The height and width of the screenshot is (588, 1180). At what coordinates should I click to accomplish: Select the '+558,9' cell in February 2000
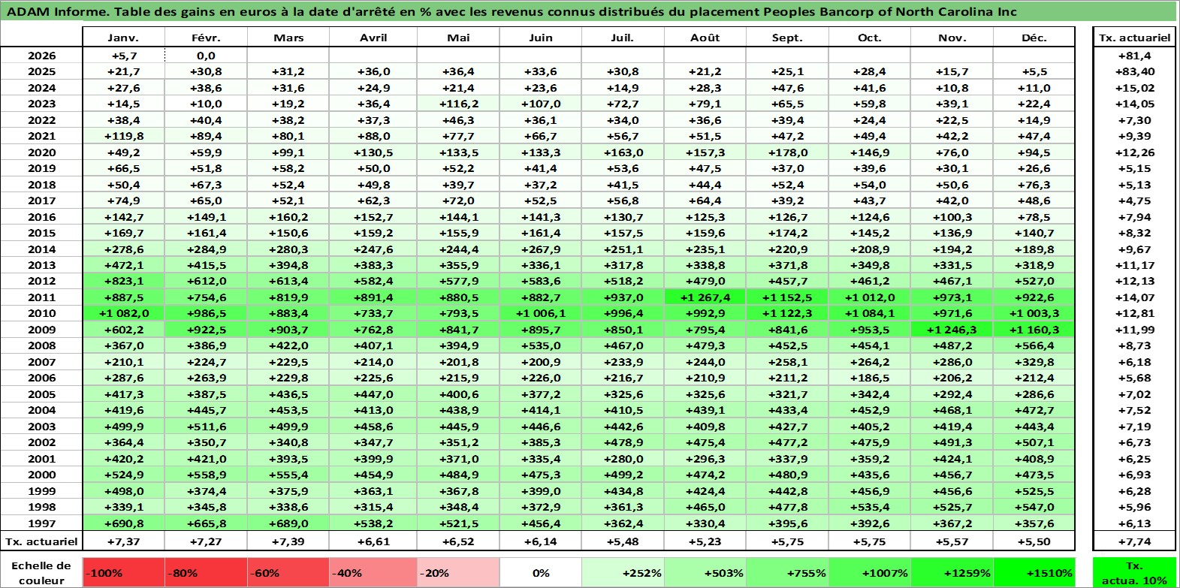206,475
